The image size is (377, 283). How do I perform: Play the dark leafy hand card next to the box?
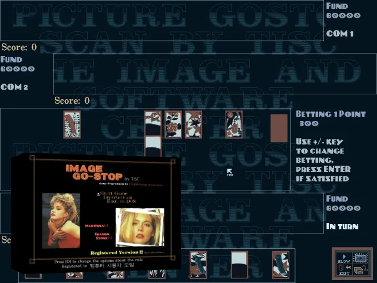[x=198, y=265]
